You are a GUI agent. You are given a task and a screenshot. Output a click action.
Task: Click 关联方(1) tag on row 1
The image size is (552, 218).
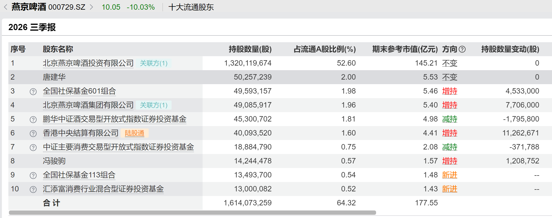[154, 63]
